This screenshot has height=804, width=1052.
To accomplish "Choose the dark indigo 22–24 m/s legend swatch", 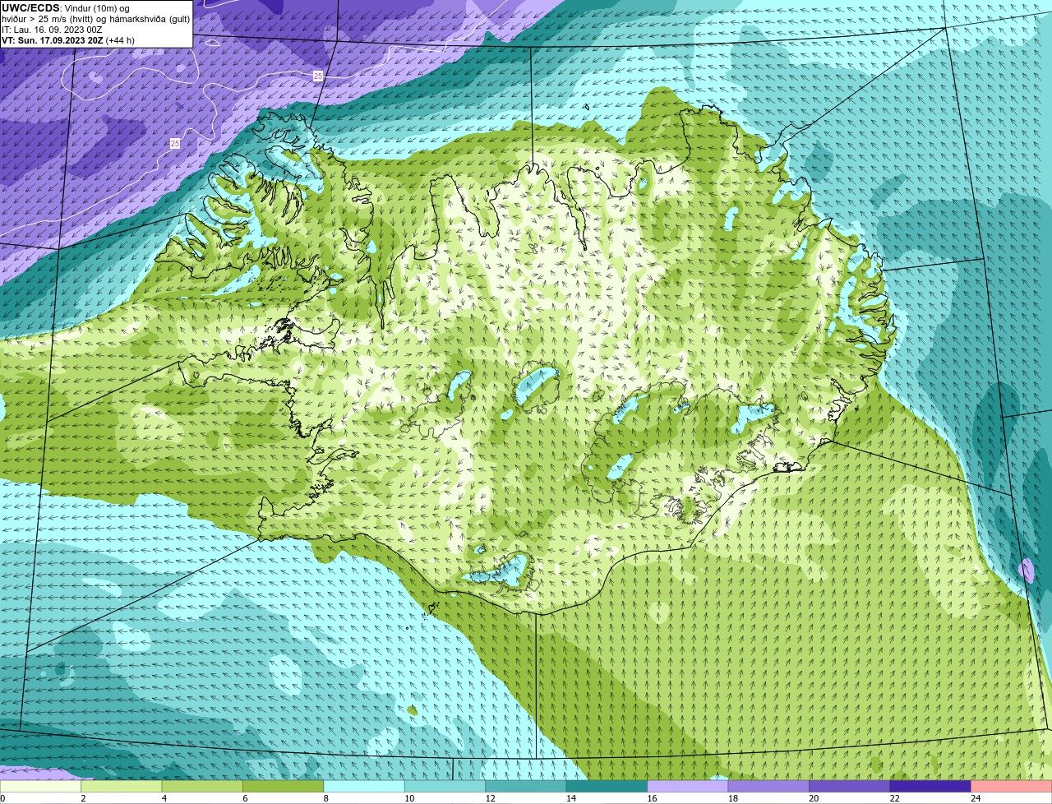I will tap(930, 786).
